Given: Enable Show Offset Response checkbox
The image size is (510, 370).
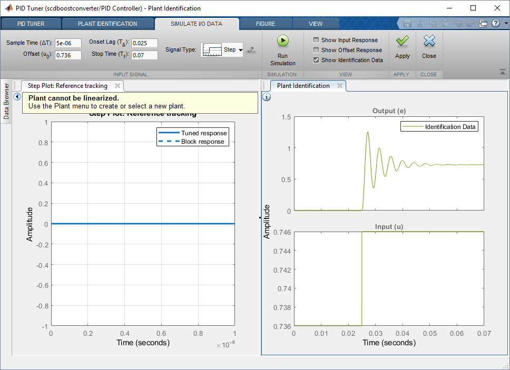Looking at the screenshot, I should pyautogui.click(x=316, y=50).
